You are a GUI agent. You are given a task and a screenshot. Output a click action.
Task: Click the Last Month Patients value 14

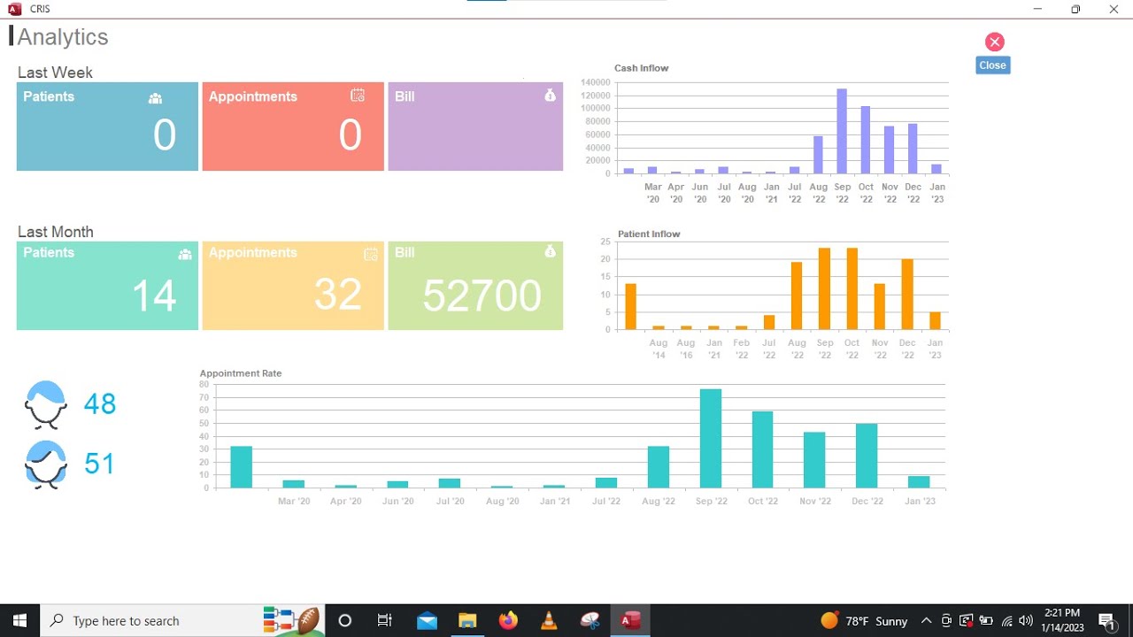154,295
